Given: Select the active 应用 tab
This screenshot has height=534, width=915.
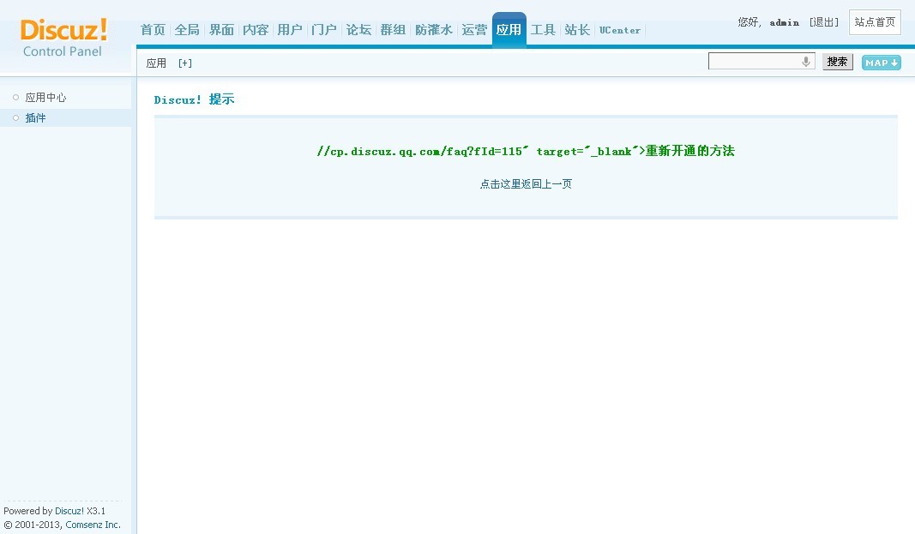Looking at the screenshot, I should 509,29.
